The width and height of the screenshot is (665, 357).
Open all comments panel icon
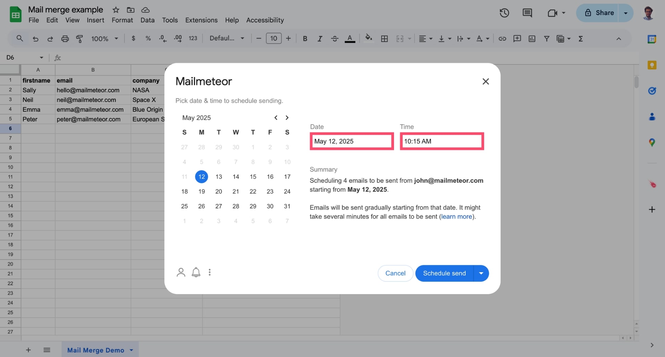527,13
